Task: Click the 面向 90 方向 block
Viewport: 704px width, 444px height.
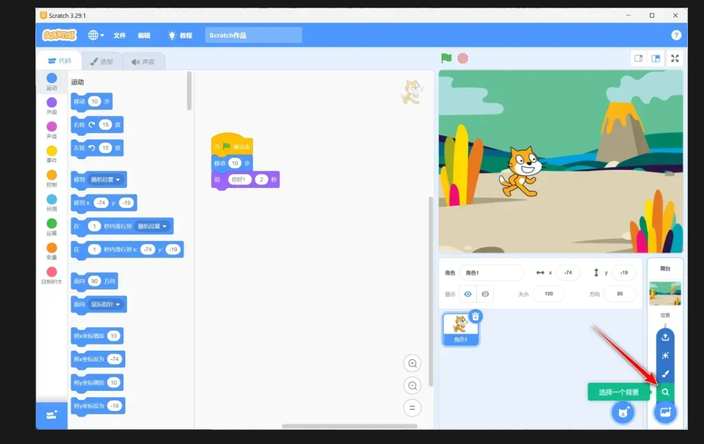Action: (95, 282)
